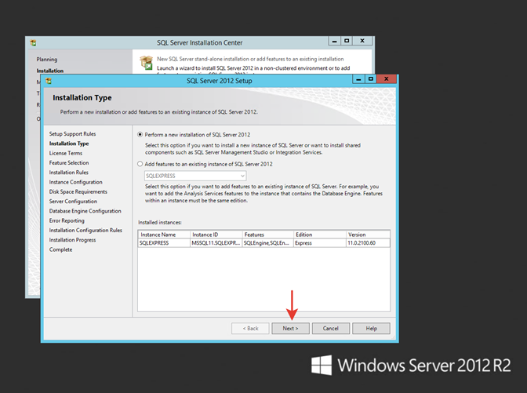
Task: Select Installation Rules step
Action: coord(68,173)
